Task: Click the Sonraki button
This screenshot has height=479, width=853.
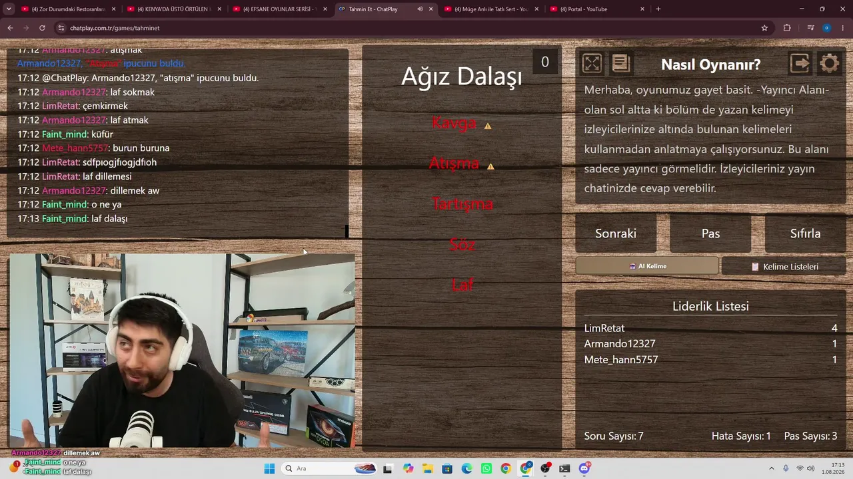Action: 616,234
